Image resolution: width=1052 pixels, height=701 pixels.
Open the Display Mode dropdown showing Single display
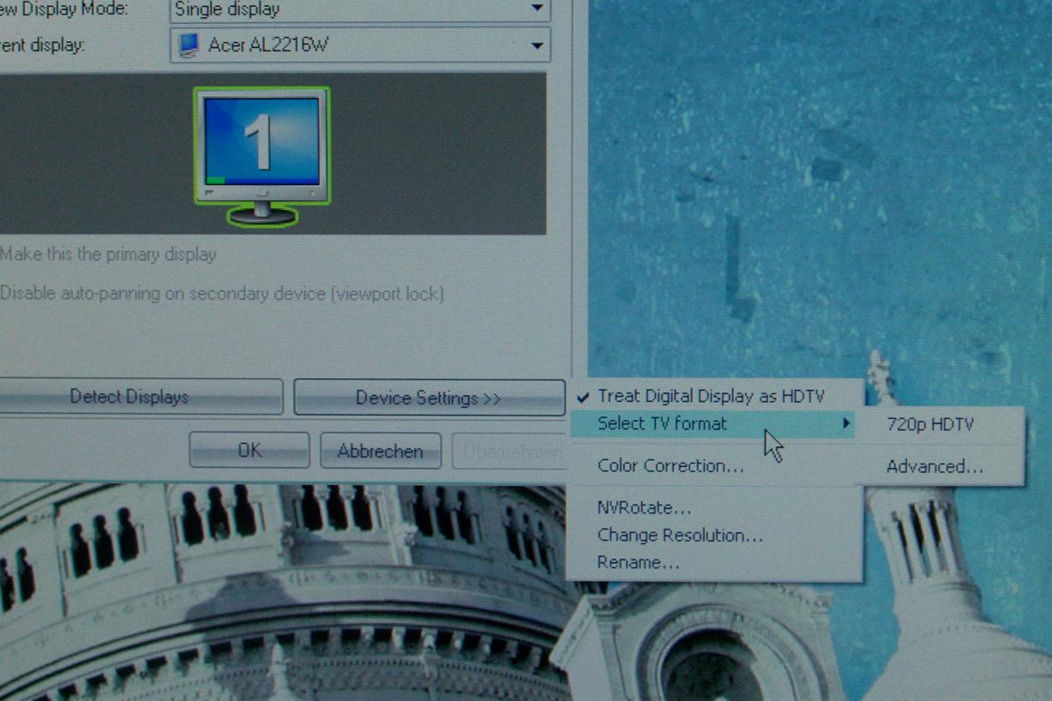[359, 10]
